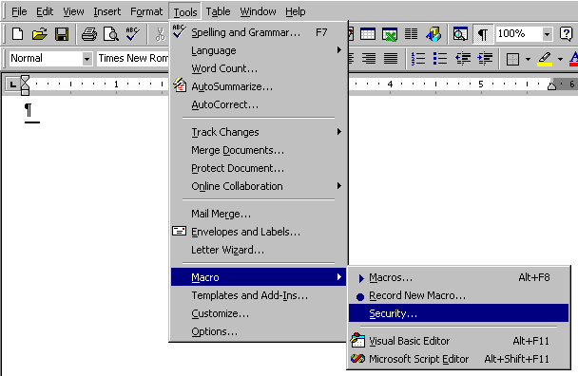
Task: Open Macros dialog from the submenu
Action: pyautogui.click(x=458, y=277)
